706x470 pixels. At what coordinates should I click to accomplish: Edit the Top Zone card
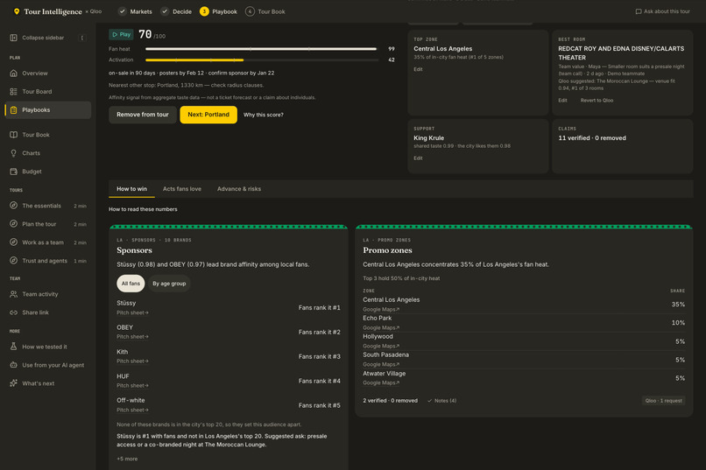tap(419, 69)
